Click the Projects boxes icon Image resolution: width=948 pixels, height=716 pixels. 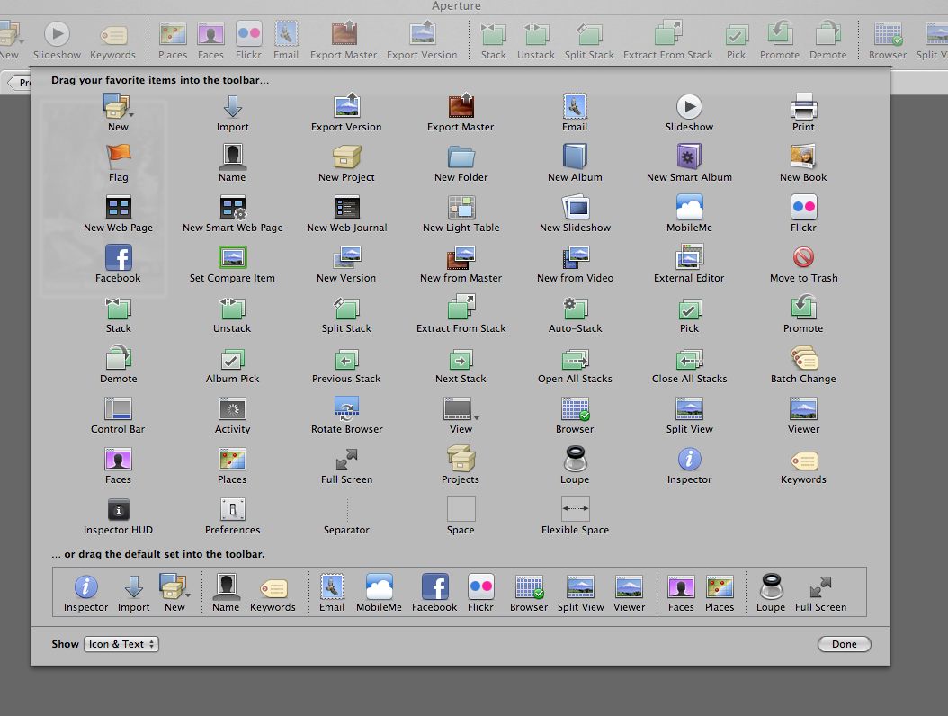click(x=461, y=459)
